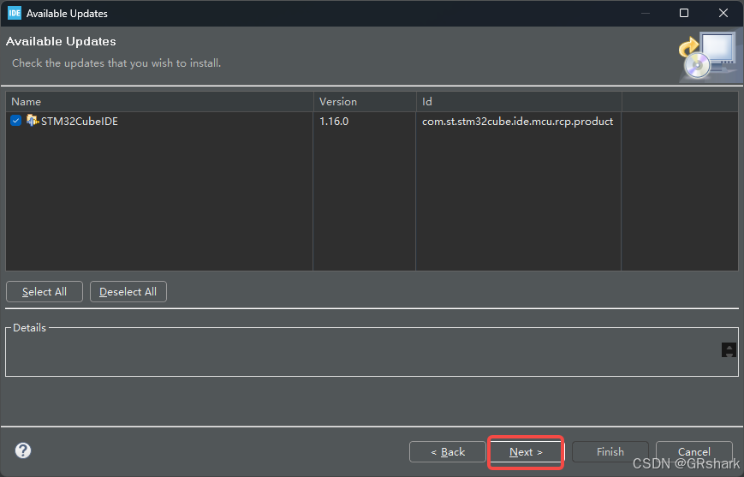Uncheck the STM32CubeIDE update checkbox
Image resolution: width=744 pixels, height=477 pixels.
tap(15, 121)
